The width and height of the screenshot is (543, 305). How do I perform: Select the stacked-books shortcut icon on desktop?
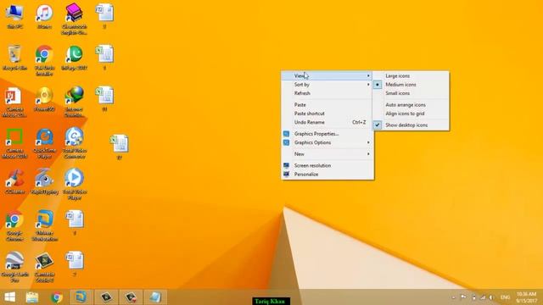click(74, 19)
